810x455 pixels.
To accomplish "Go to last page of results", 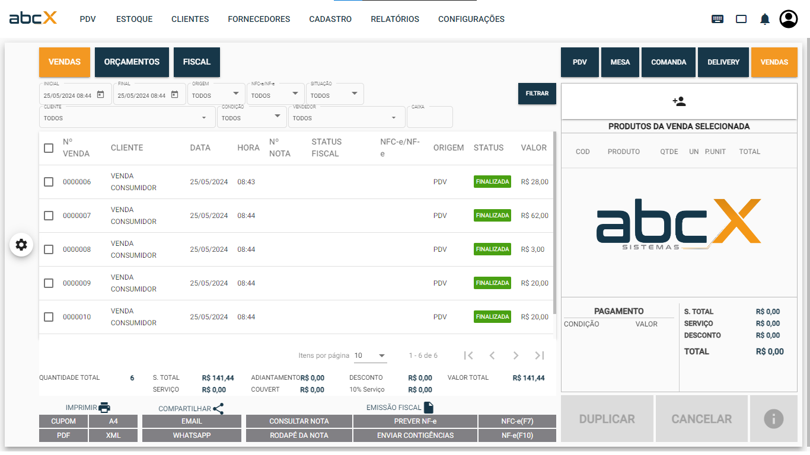I will (540, 355).
